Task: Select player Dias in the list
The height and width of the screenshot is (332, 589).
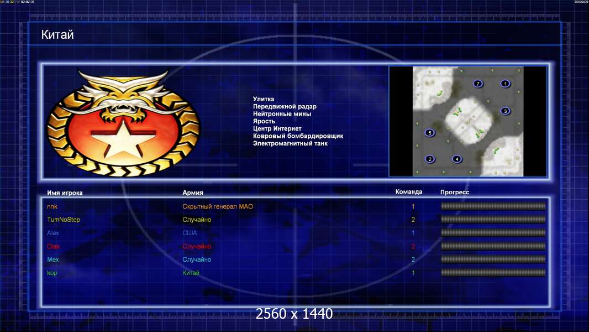Action: click(54, 246)
